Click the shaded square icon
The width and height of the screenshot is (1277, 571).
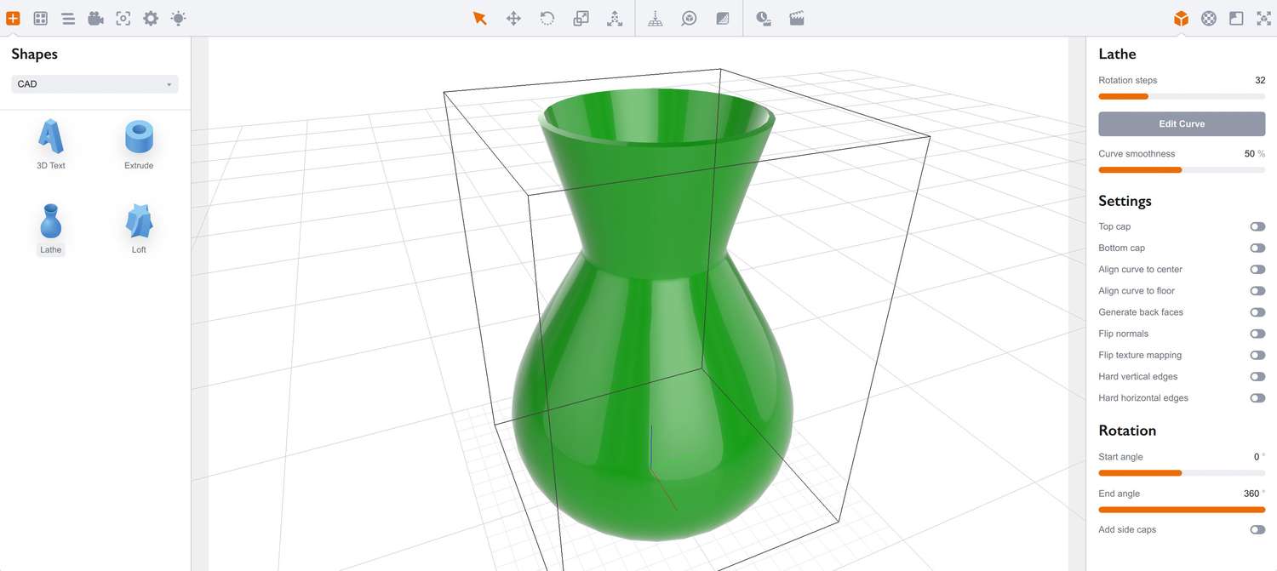tap(723, 18)
